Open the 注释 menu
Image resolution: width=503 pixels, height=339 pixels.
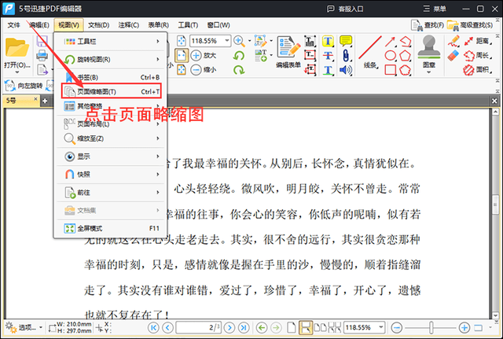(129, 25)
